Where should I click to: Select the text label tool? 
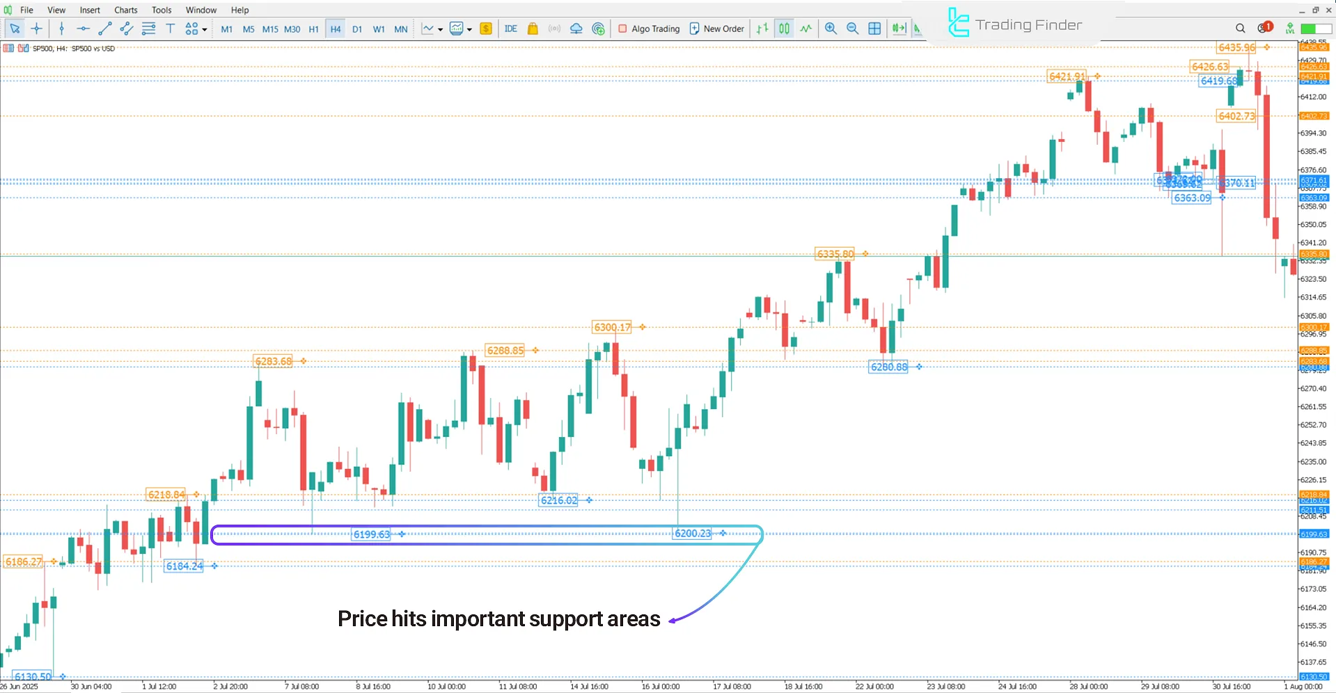point(170,29)
